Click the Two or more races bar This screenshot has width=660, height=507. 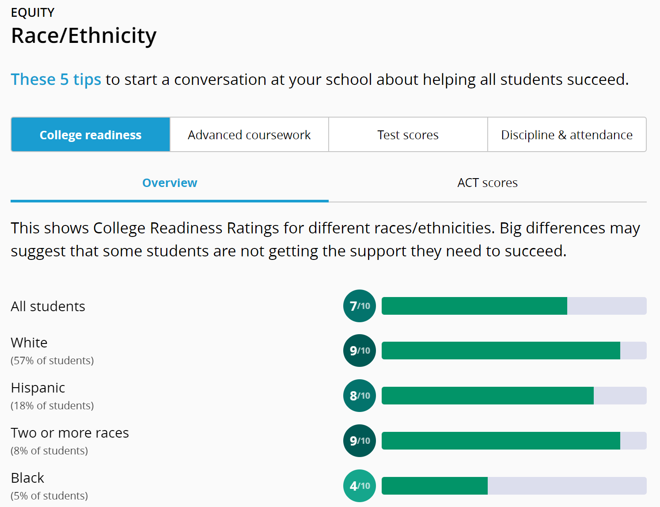[514, 441]
